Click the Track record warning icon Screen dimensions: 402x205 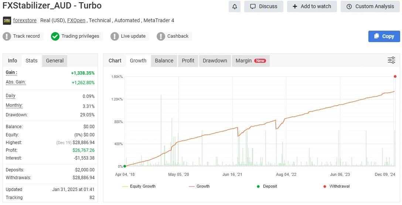7,36
